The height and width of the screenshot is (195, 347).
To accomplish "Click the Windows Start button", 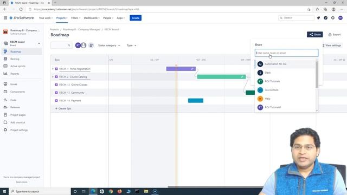I will pos(4,191).
